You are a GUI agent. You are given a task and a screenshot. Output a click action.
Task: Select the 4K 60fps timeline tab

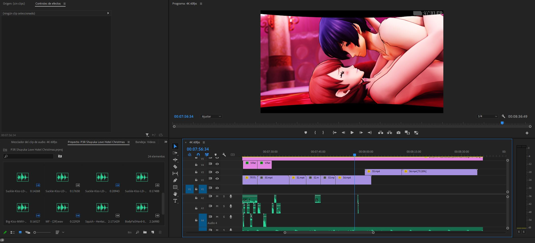[x=195, y=143]
